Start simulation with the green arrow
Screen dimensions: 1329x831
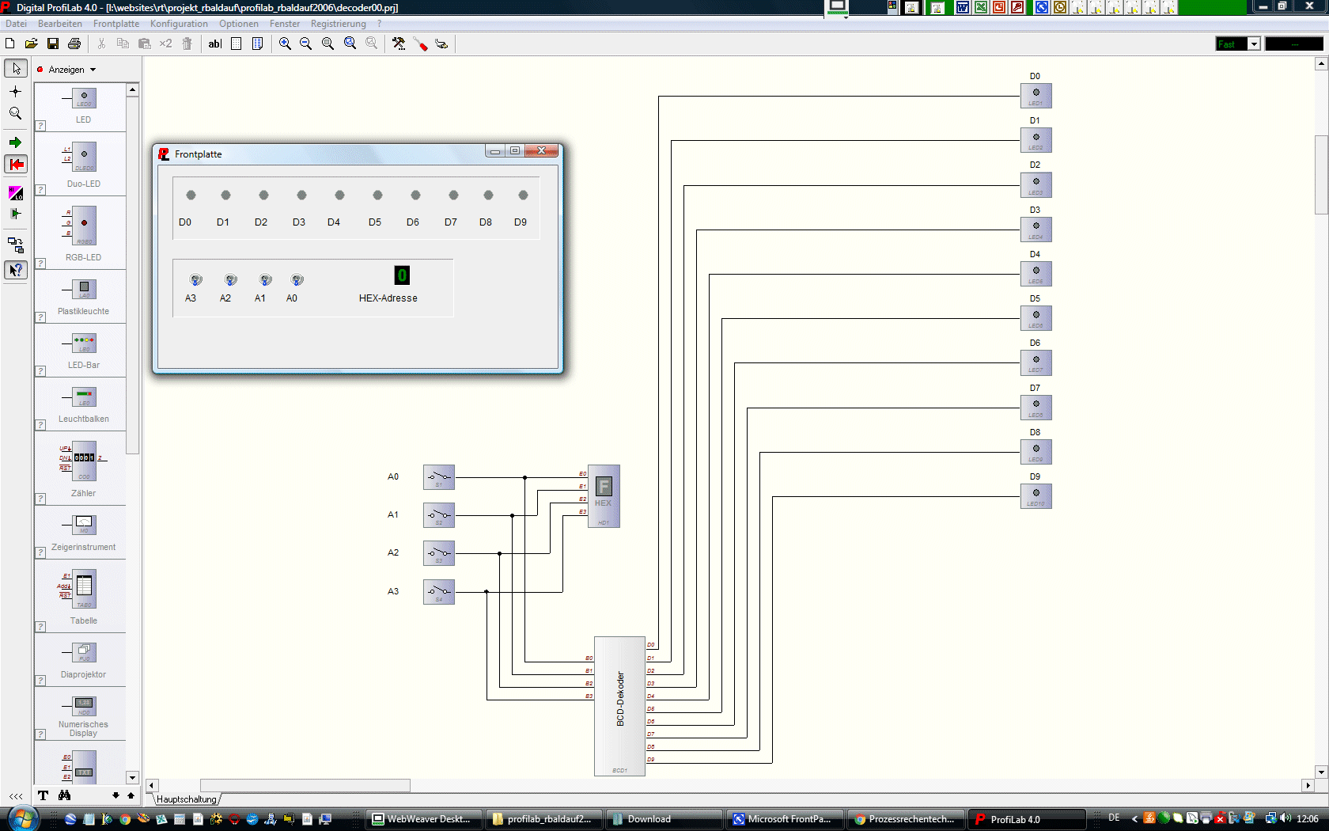coord(16,142)
